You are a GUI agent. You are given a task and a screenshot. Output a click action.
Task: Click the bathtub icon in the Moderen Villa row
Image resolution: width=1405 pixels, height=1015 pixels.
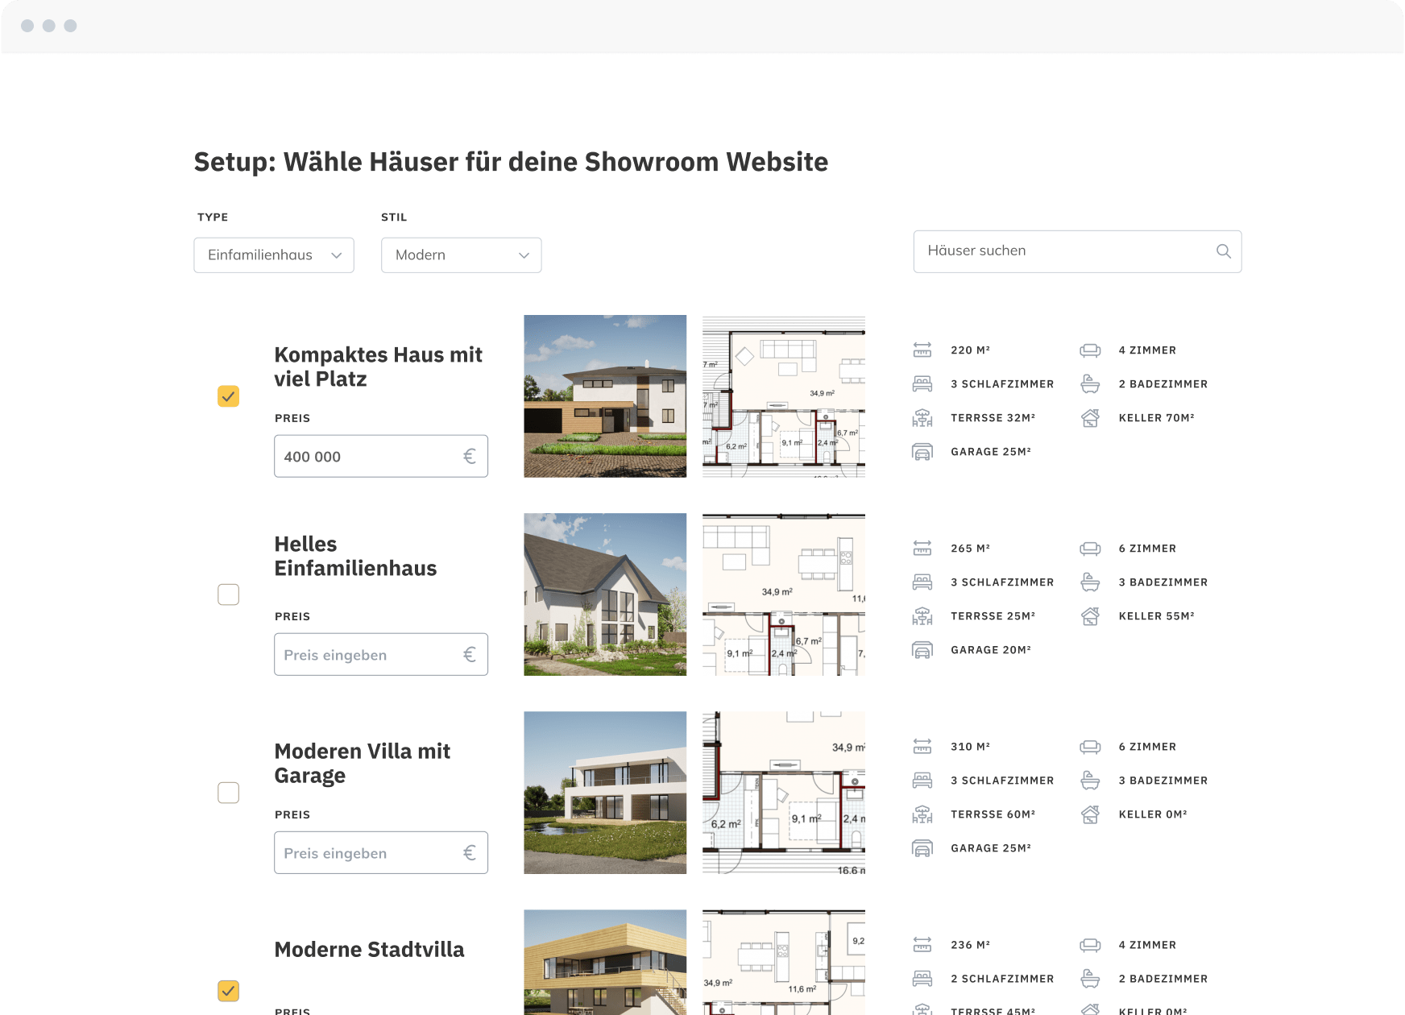1090,781
